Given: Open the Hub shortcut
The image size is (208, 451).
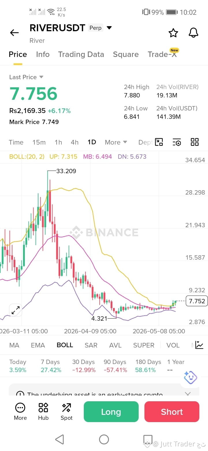Looking at the screenshot, I should tap(43, 412).
